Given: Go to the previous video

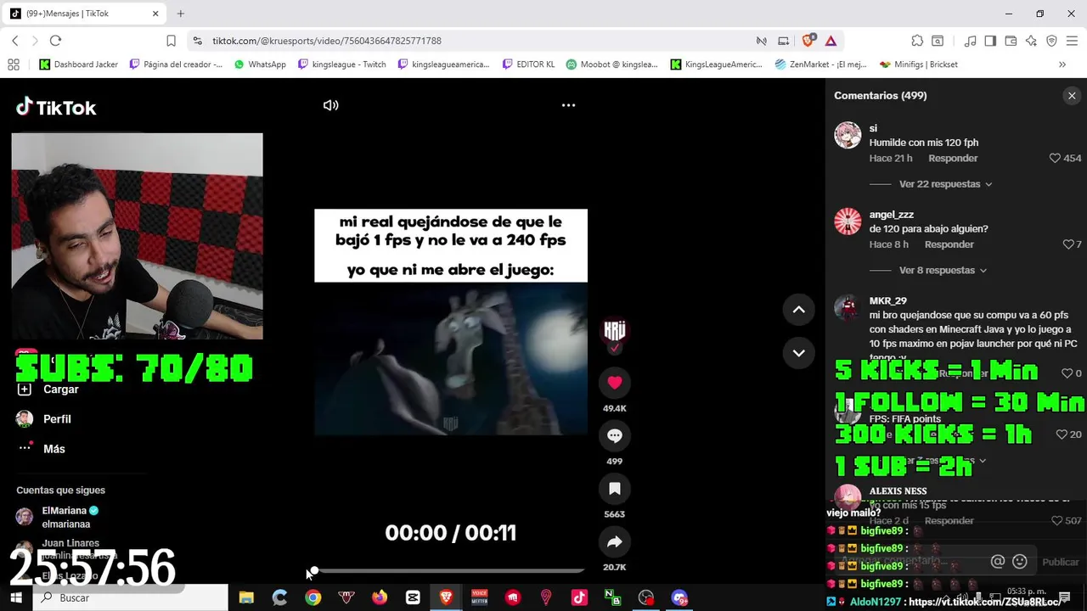Looking at the screenshot, I should click(798, 310).
